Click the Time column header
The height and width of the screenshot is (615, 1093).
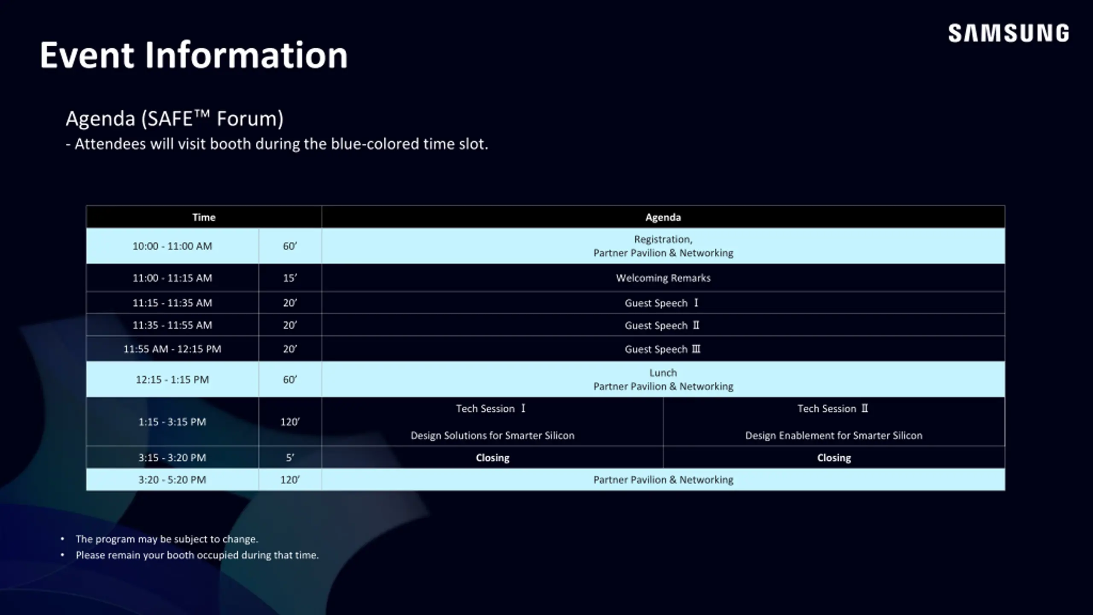click(x=204, y=217)
